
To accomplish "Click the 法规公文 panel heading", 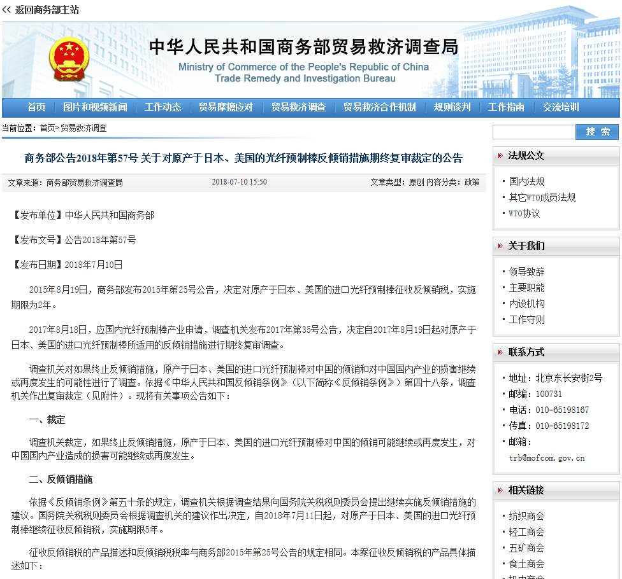I will tap(526, 156).
